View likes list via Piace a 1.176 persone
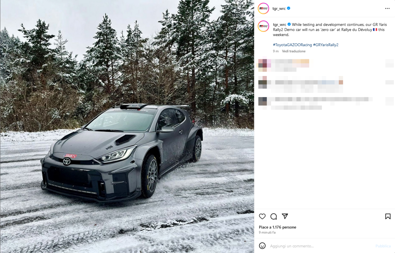 tap(277, 227)
